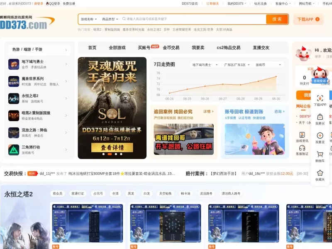Open 详情 link in 追回案例 card
The image size is (332, 249).
coord(209,111)
